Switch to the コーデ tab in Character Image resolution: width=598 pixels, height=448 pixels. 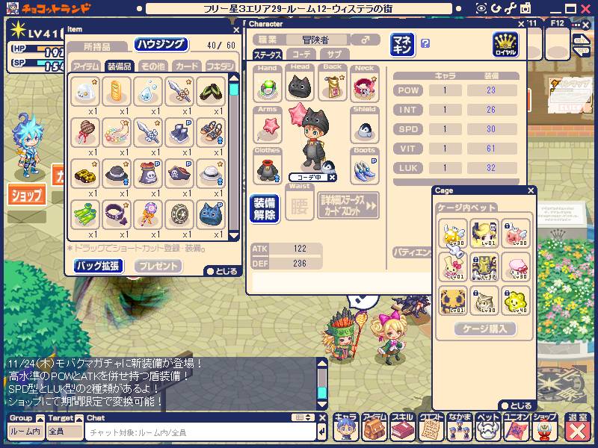[301, 55]
